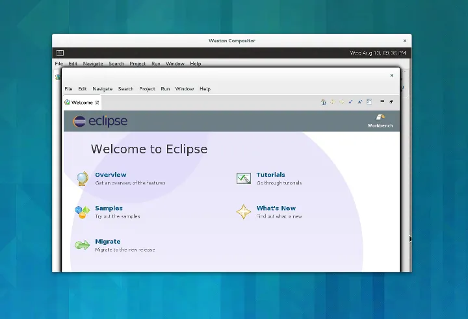Open Help menu in front Eclipse window

tap(205, 89)
